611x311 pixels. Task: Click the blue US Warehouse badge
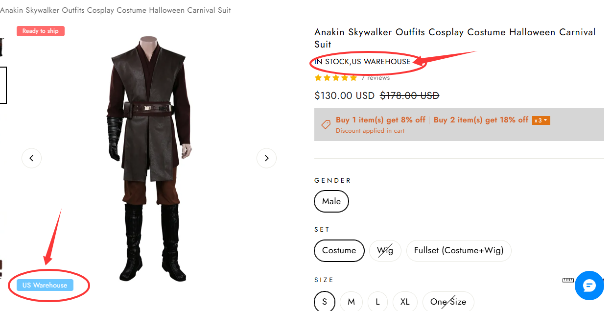45,285
